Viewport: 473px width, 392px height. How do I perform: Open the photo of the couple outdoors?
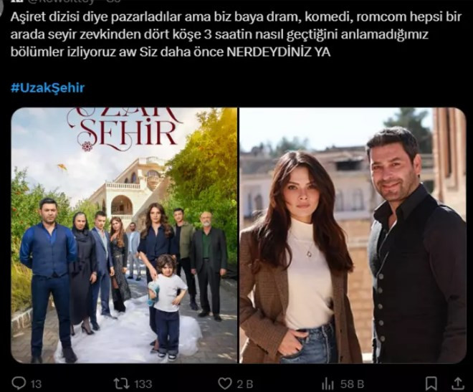click(353, 235)
